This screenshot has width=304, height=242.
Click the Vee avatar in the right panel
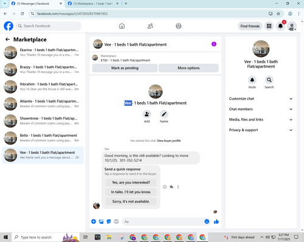click(261, 49)
